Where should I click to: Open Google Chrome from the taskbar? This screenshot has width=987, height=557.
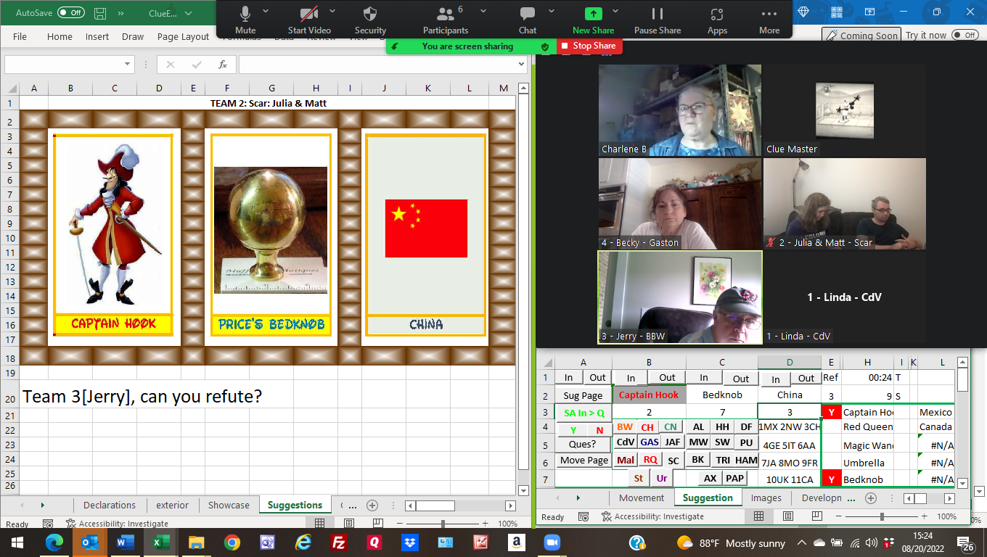pyautogui.click(x=232, y=542)
